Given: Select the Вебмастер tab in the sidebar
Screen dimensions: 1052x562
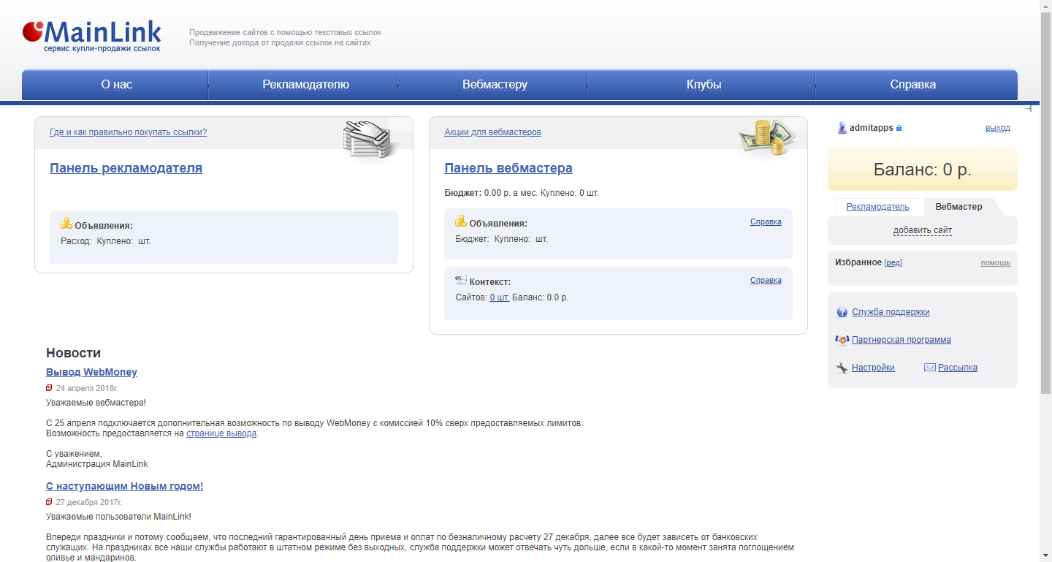Looking at the screenshot, I should click(958, 207).
